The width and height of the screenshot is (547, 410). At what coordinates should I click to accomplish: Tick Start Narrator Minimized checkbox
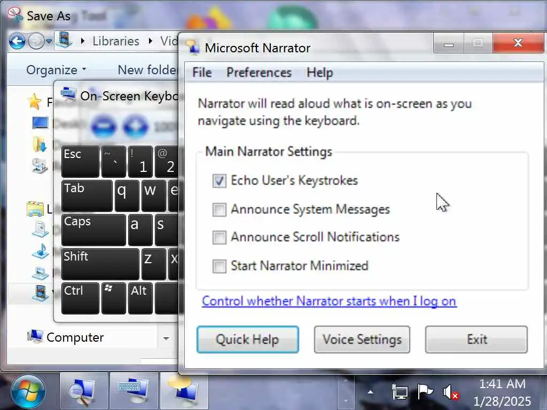[220, 266]
